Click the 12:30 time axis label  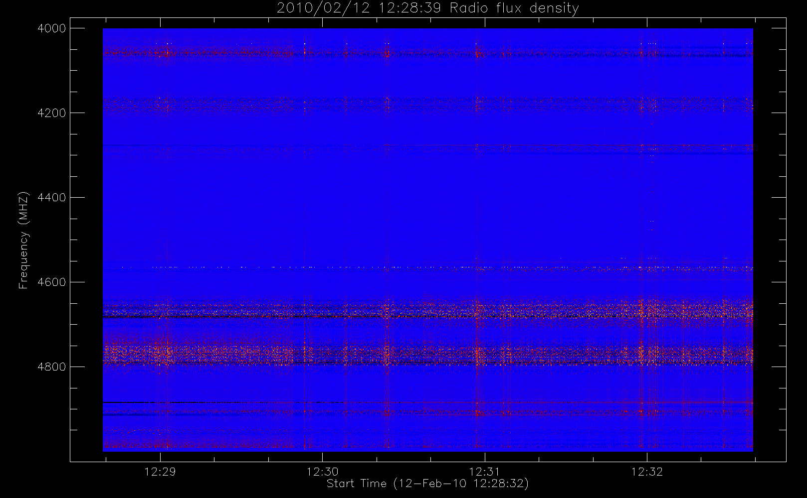(322, 472)
